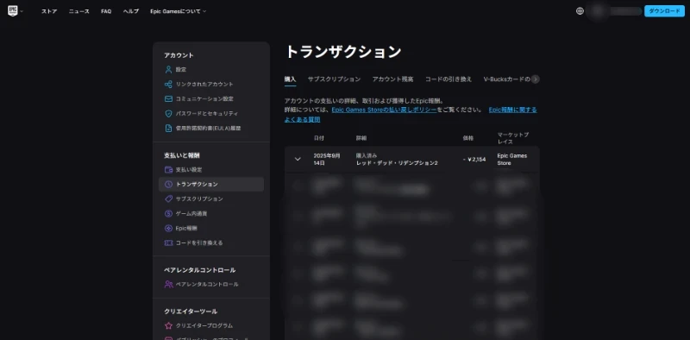Open the ストア menu item
This screenshot has height=340, width=690.
click(x=49, y=11)
